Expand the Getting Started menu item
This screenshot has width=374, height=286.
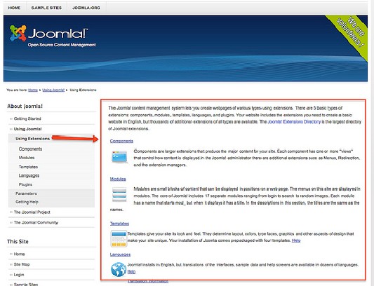(x=27, y=118)
